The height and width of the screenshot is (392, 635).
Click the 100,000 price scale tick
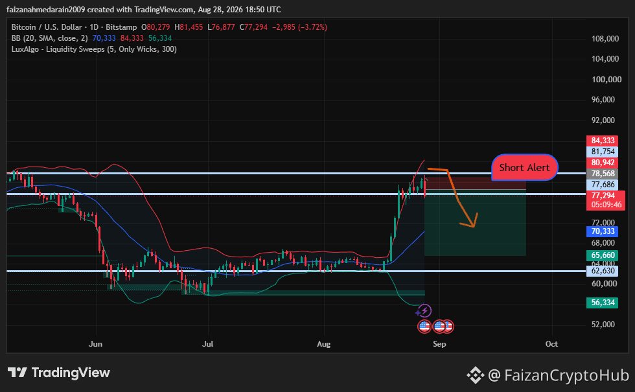[606, 79]
